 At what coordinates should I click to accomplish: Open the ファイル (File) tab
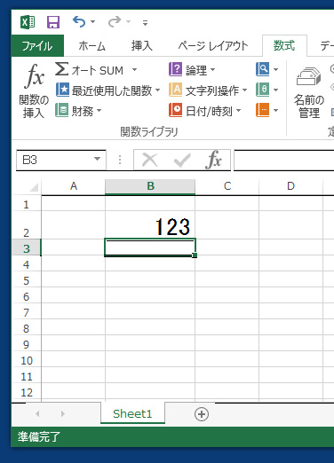37,46
